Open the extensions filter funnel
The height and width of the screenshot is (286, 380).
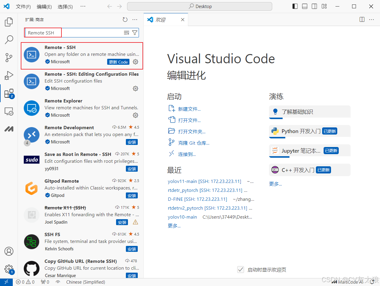pos(135,33)
